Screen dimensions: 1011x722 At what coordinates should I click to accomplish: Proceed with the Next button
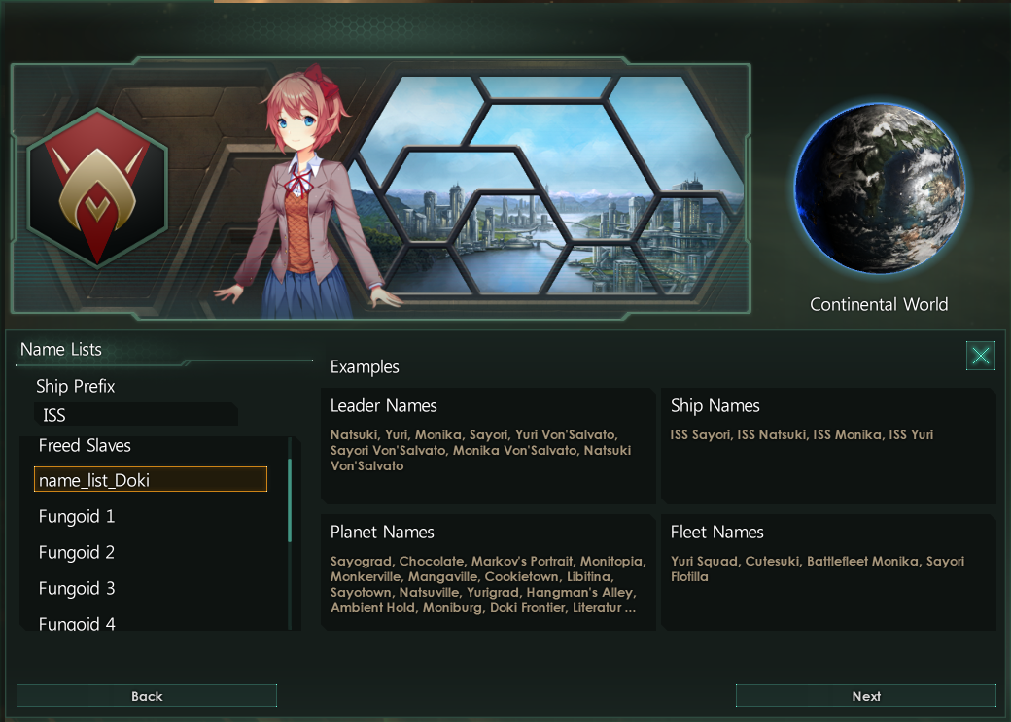tap(866, 696)
